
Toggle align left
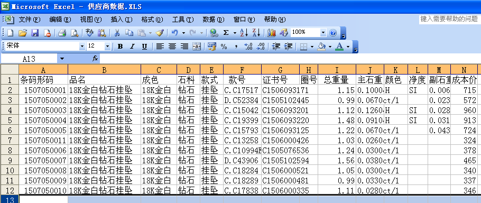tap(160, 47)
